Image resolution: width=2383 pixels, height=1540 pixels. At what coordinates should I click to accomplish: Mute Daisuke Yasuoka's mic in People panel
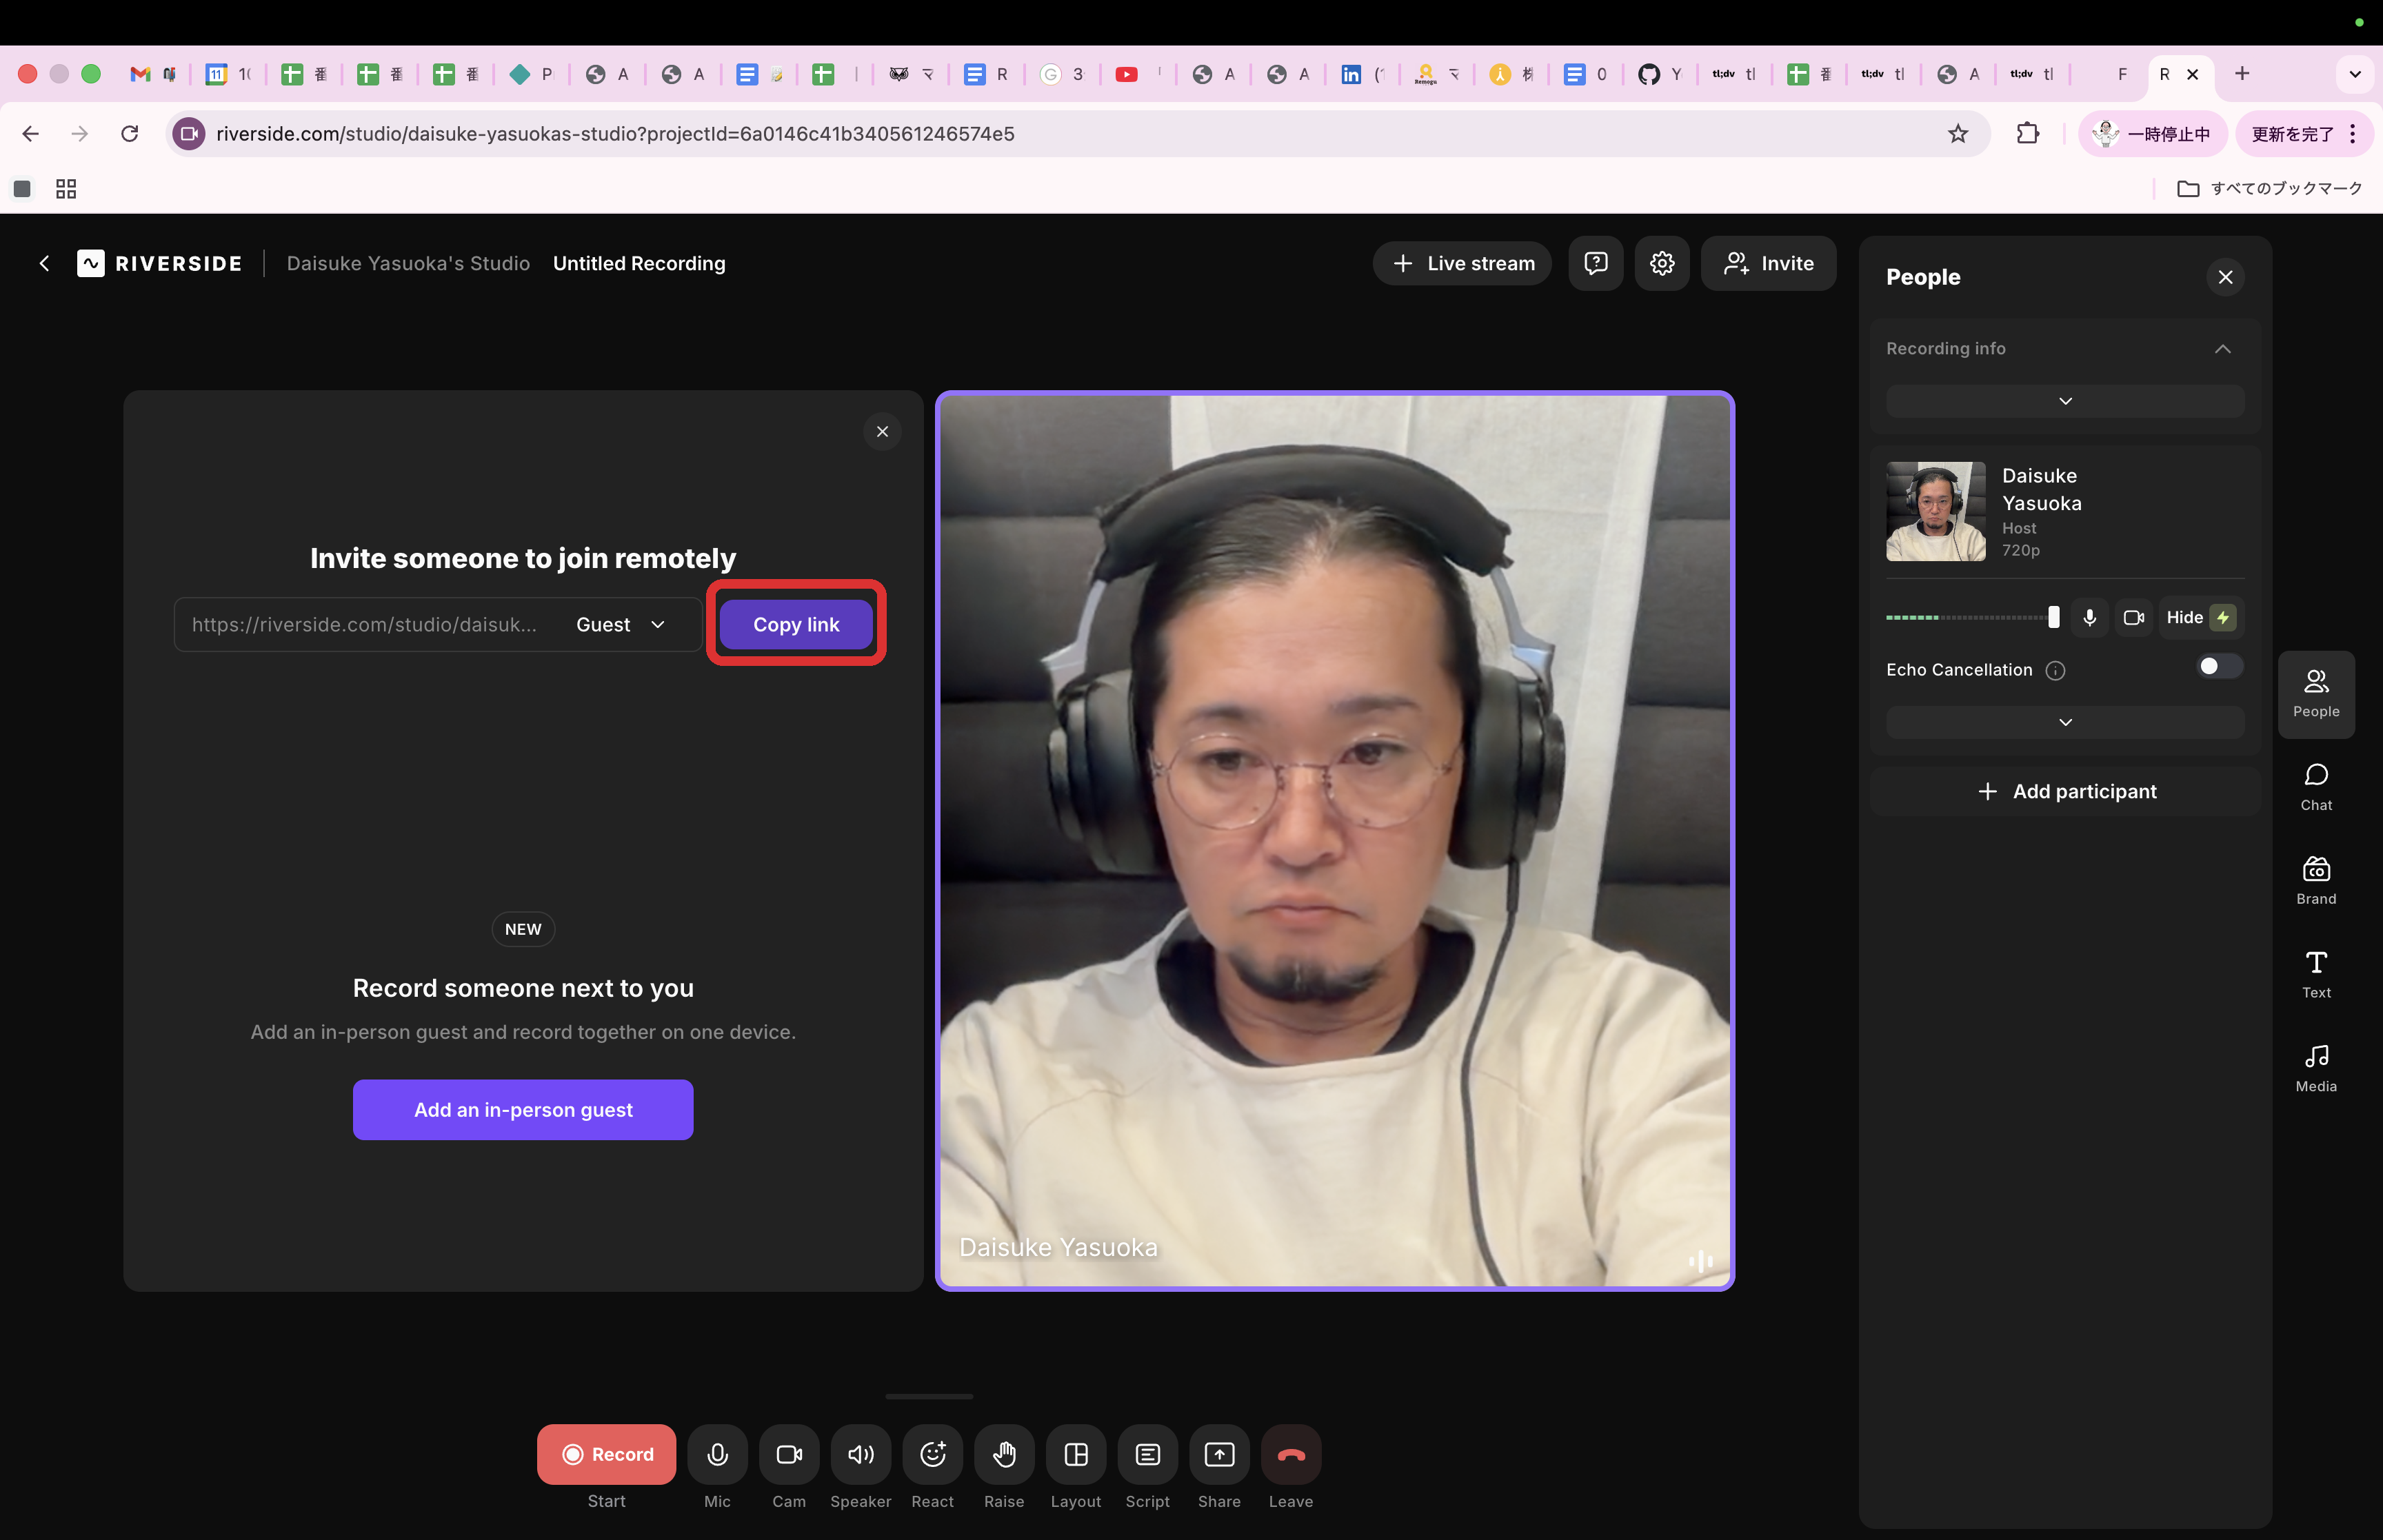point(2089,618)
